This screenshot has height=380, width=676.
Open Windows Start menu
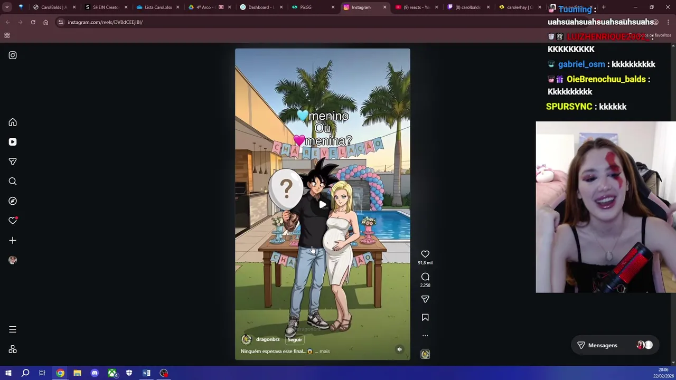click(x=8, y=373)
